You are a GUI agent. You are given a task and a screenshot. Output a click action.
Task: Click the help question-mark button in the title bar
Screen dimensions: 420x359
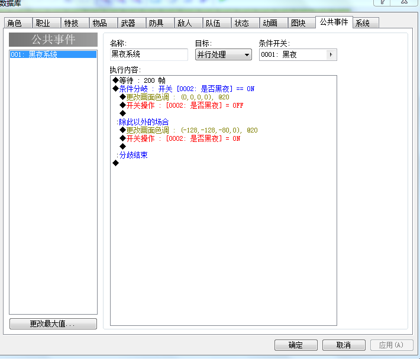click(x=383, y=2)
